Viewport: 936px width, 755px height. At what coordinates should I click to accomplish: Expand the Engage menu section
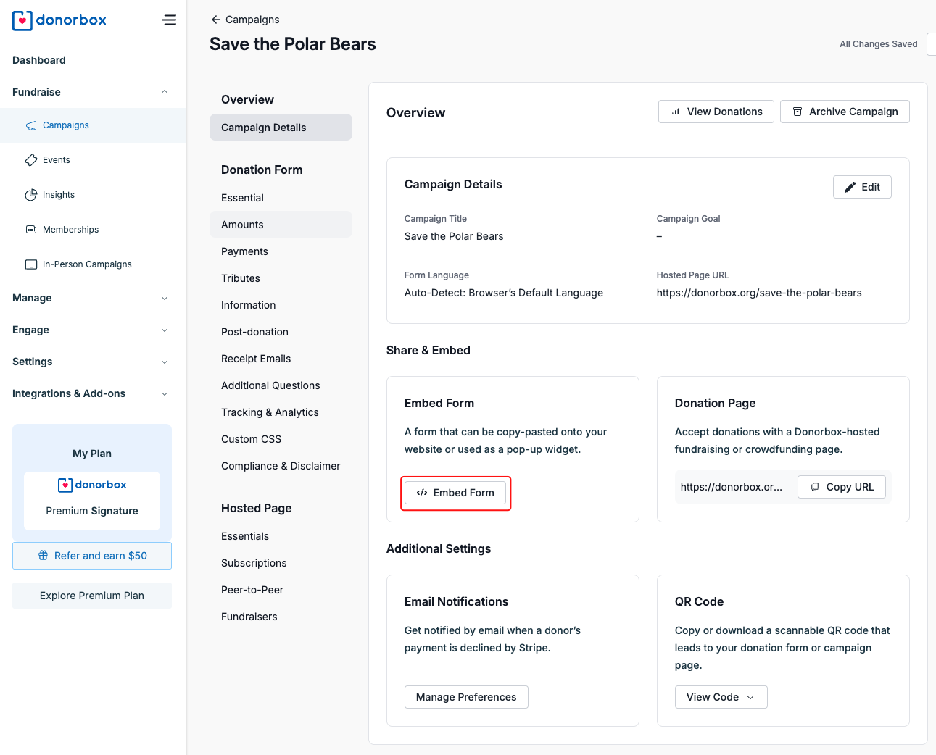[x=165, y=330]
